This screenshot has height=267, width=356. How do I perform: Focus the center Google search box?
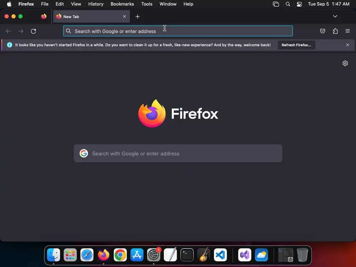178,153
